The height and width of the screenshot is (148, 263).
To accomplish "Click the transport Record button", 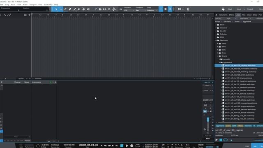I will (x=132, y=146).
